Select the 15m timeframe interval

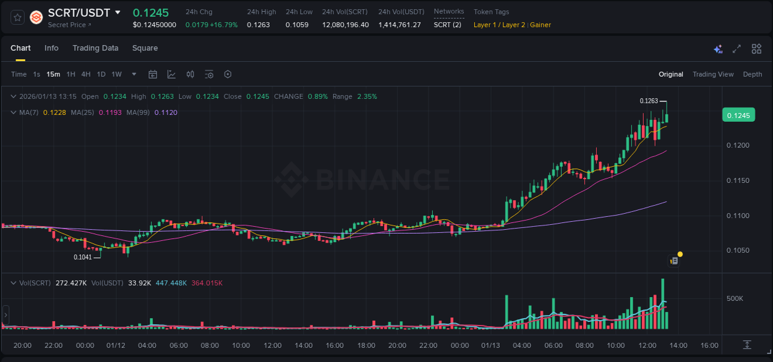click(53, 74)
